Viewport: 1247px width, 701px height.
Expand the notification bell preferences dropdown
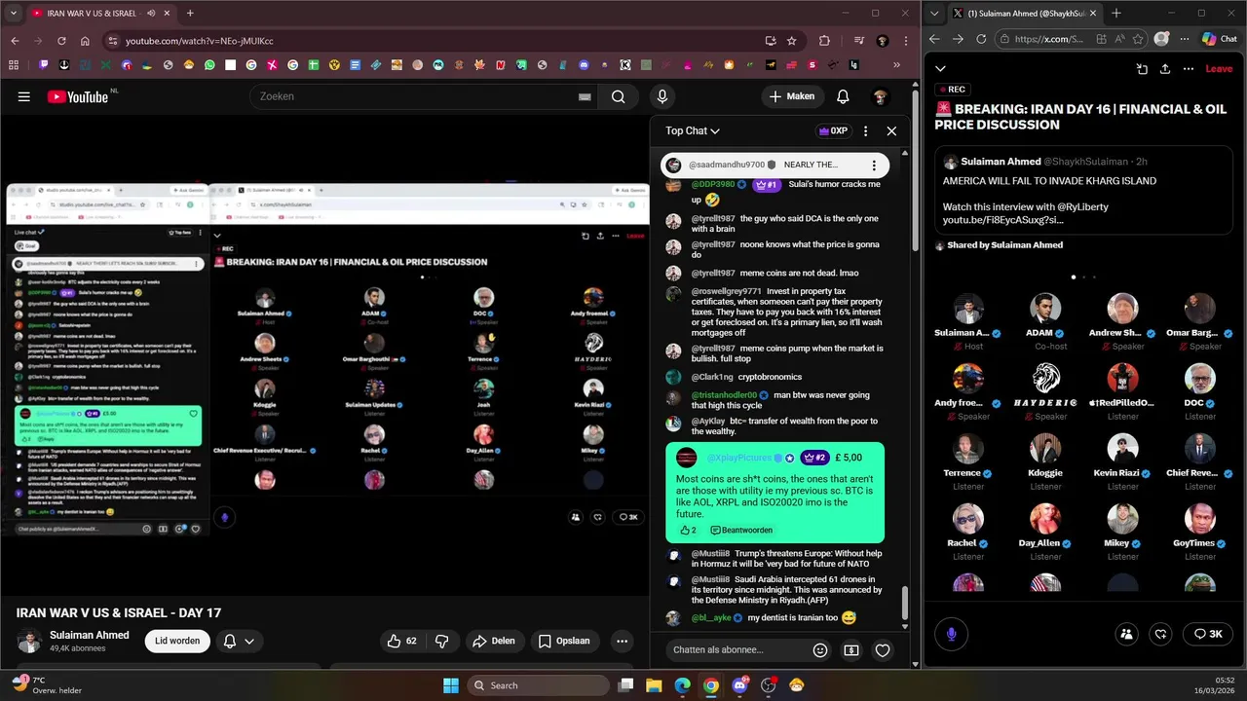coord(249,641)
